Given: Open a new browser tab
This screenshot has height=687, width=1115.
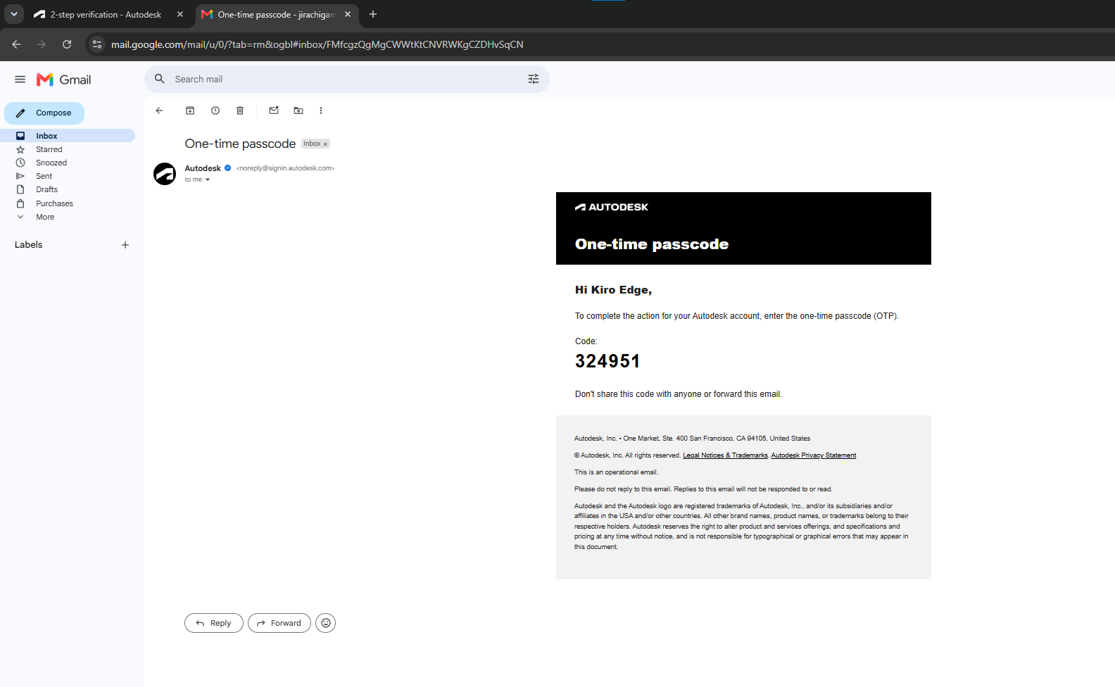Looking at the screenshot, I should 373,14.
